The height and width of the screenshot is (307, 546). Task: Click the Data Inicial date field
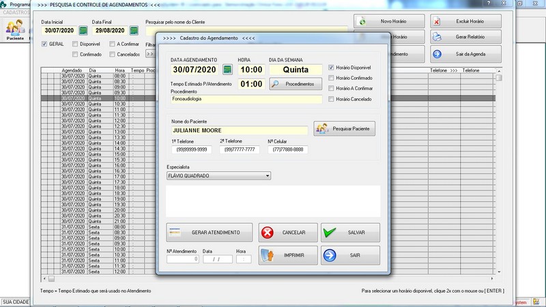[x=59, y=31]
